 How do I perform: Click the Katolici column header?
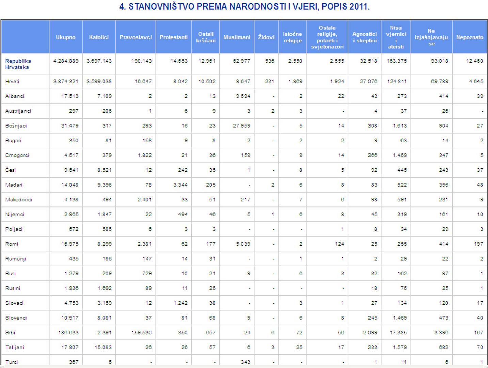point(99,37)
